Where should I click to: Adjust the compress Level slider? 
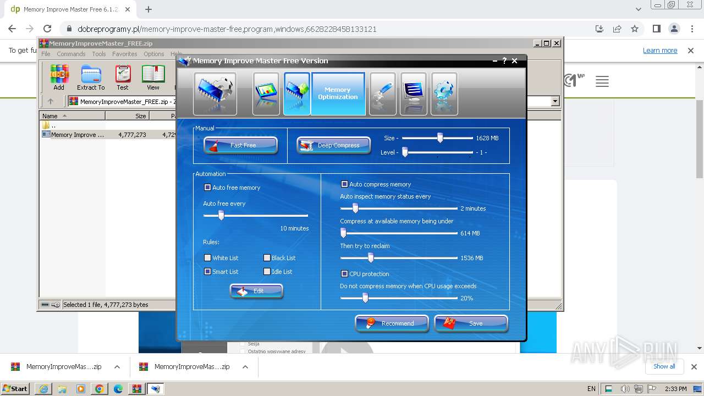tap(405, 152)
